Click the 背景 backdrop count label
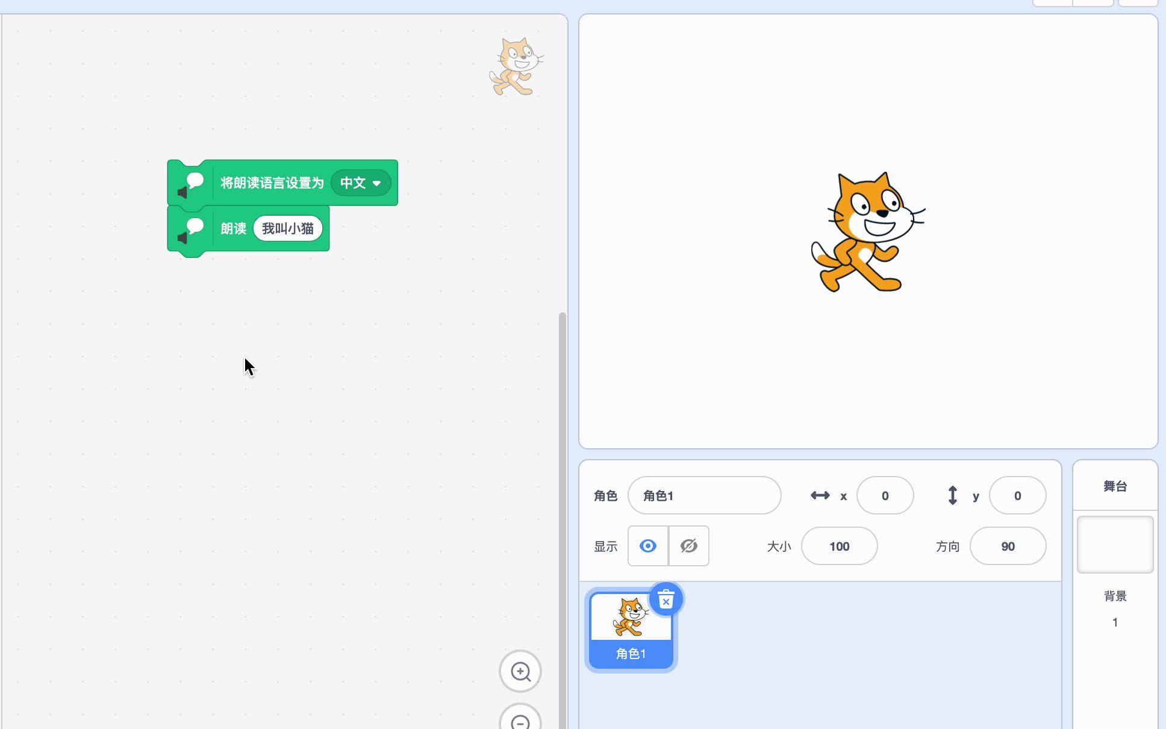The width and height of the screenshot is (1166, 729). (1115, 596)
